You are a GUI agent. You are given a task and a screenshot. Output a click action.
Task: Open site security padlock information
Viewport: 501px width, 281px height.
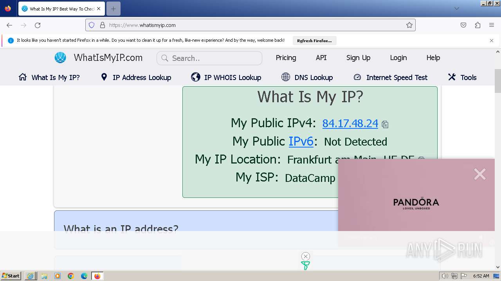[103, 25]
